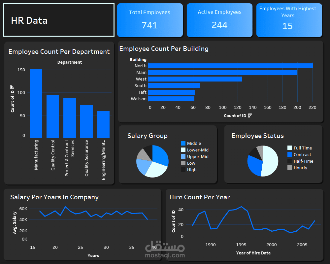Click the Watson bar in building chart
The width and height of the screenshot is (330, 264).
coord(172,99)
